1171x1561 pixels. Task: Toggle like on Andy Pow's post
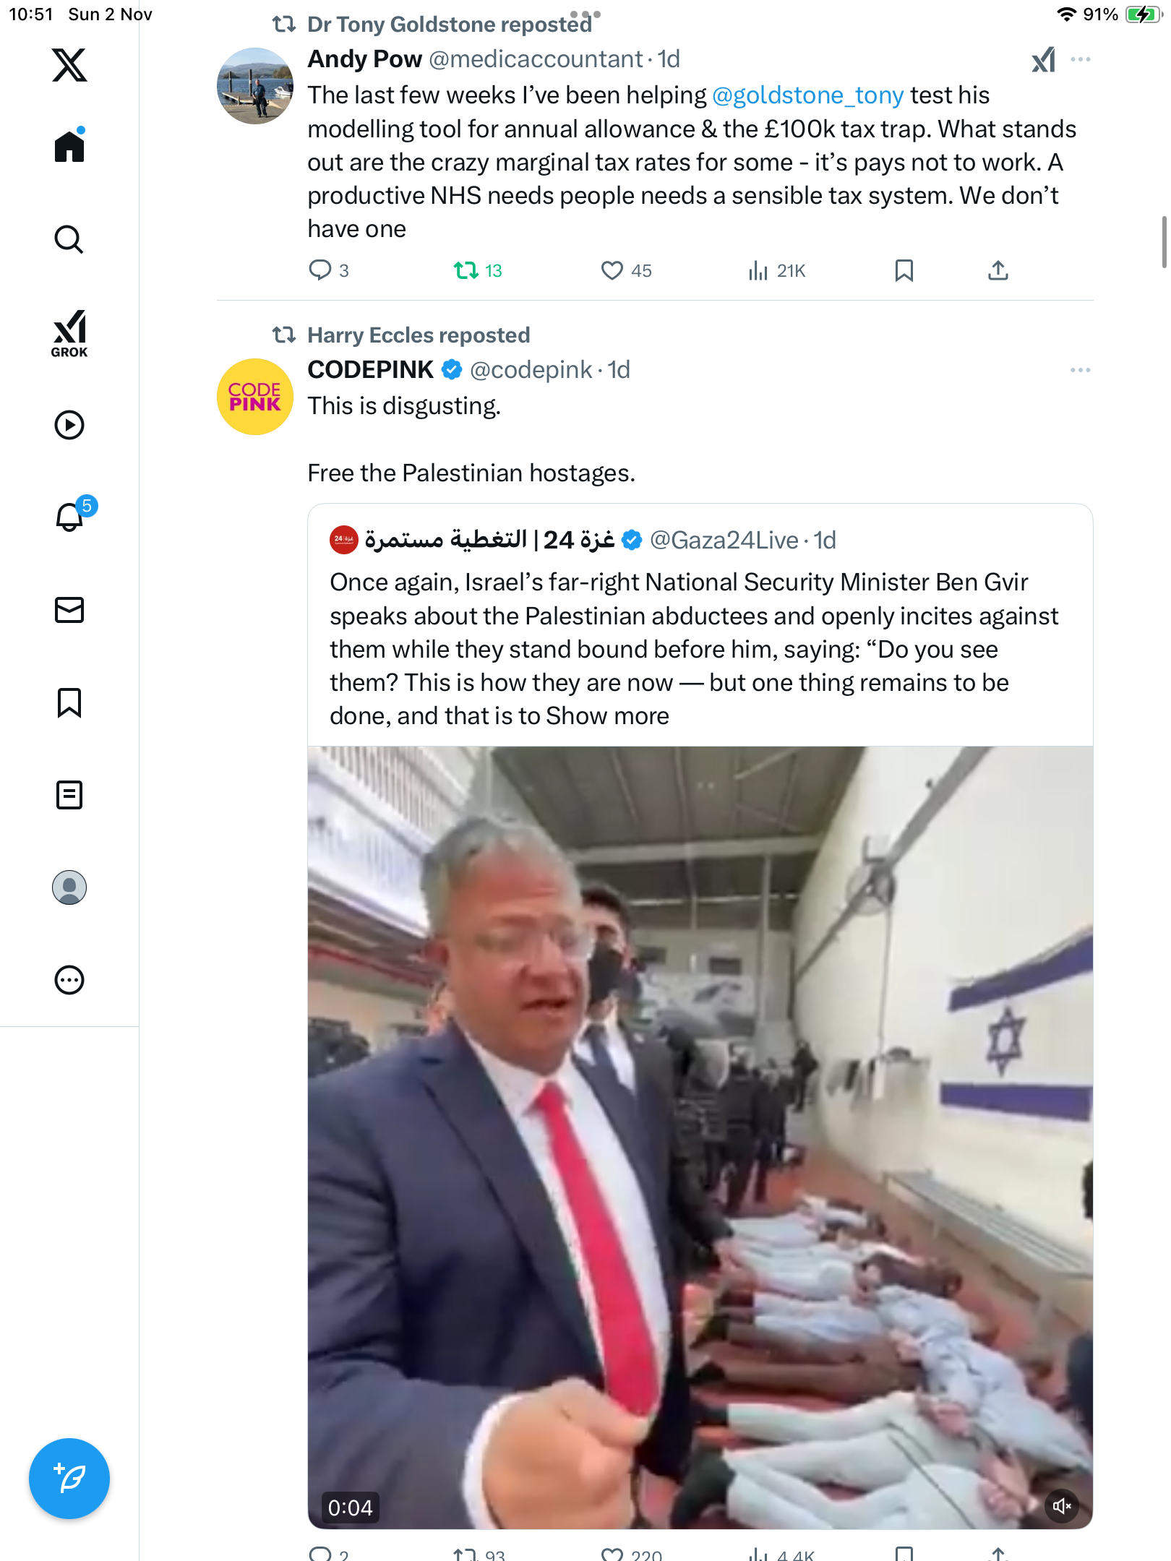coord(612,270)
